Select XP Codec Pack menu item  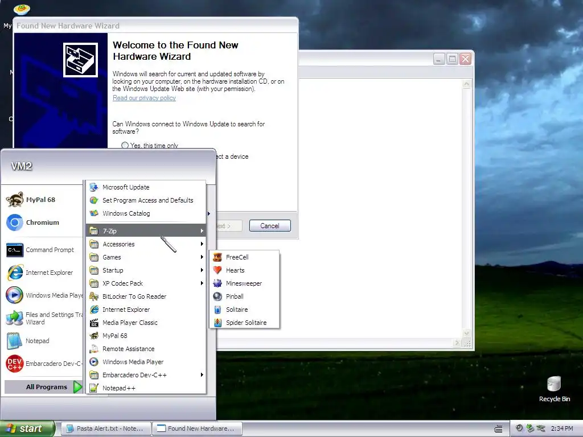146,283
